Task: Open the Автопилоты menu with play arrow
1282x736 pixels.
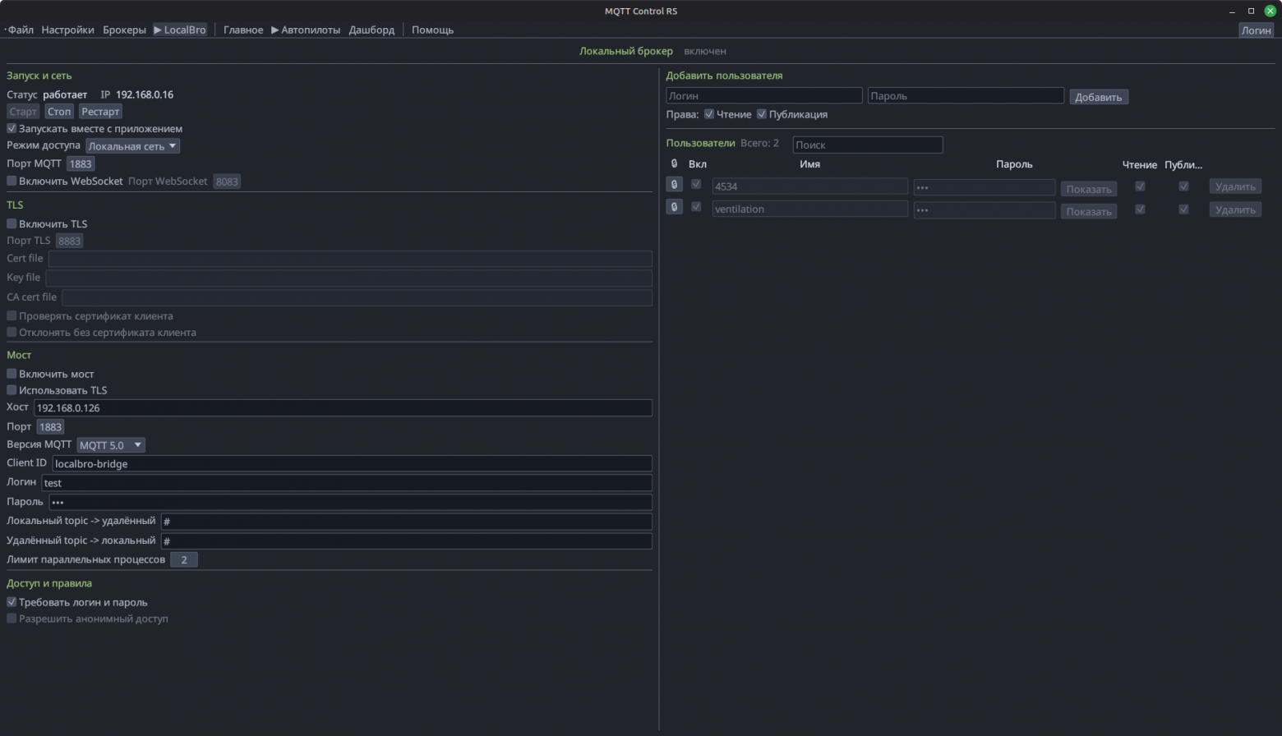Action: click(x=306, y=30)
